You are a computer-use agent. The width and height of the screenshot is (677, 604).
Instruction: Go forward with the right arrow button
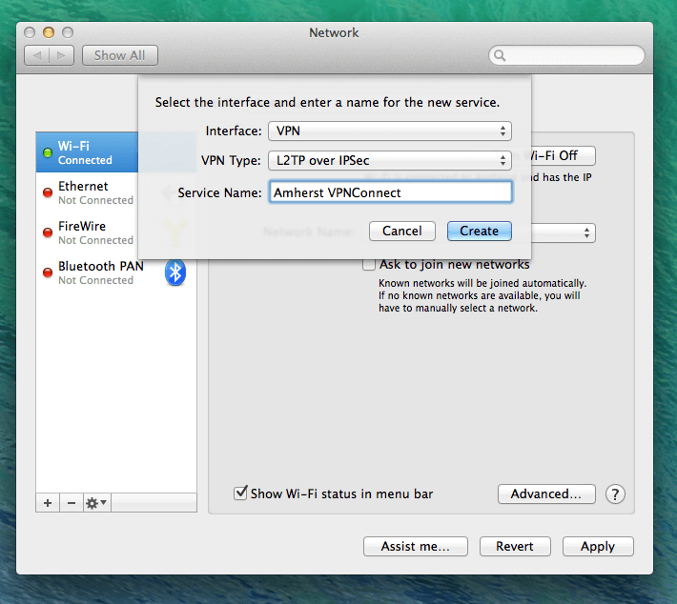click(x=61, y=55)
